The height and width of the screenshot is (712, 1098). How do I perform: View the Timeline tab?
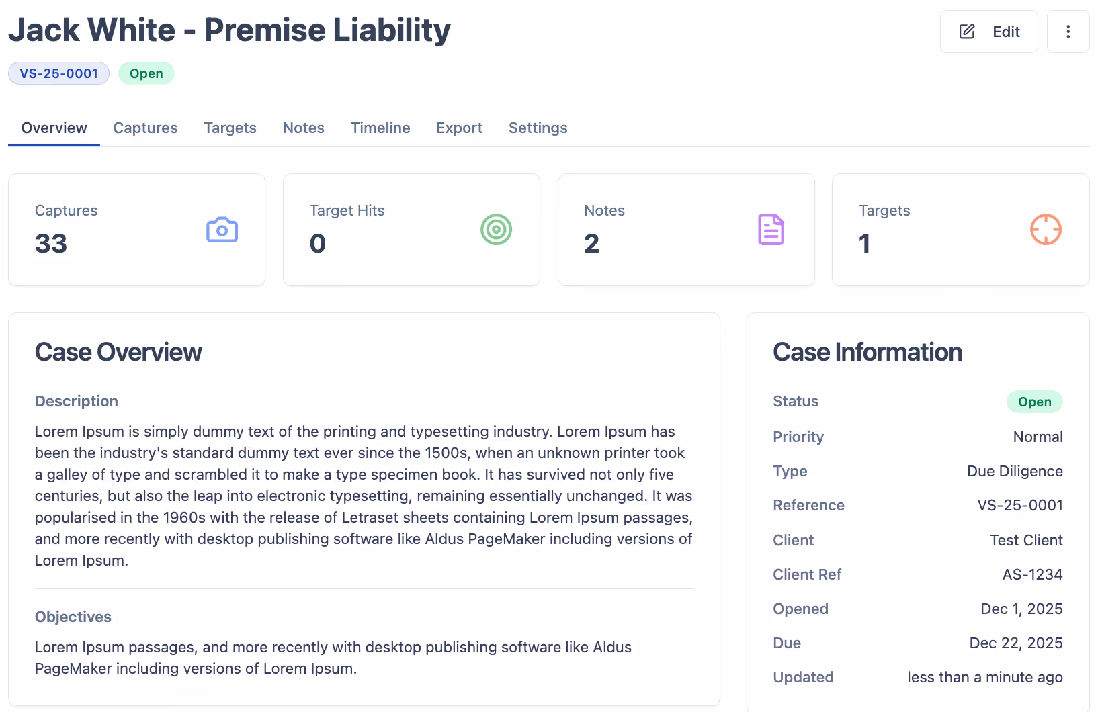[380, 128]
